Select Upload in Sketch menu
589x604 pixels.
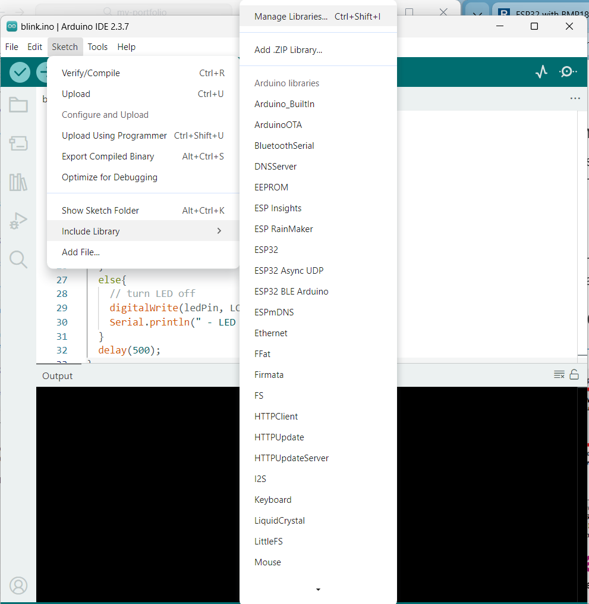[x=143, y=94]
